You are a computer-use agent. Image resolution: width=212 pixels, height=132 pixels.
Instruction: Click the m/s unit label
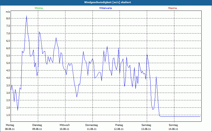click(x=8, y=12)
